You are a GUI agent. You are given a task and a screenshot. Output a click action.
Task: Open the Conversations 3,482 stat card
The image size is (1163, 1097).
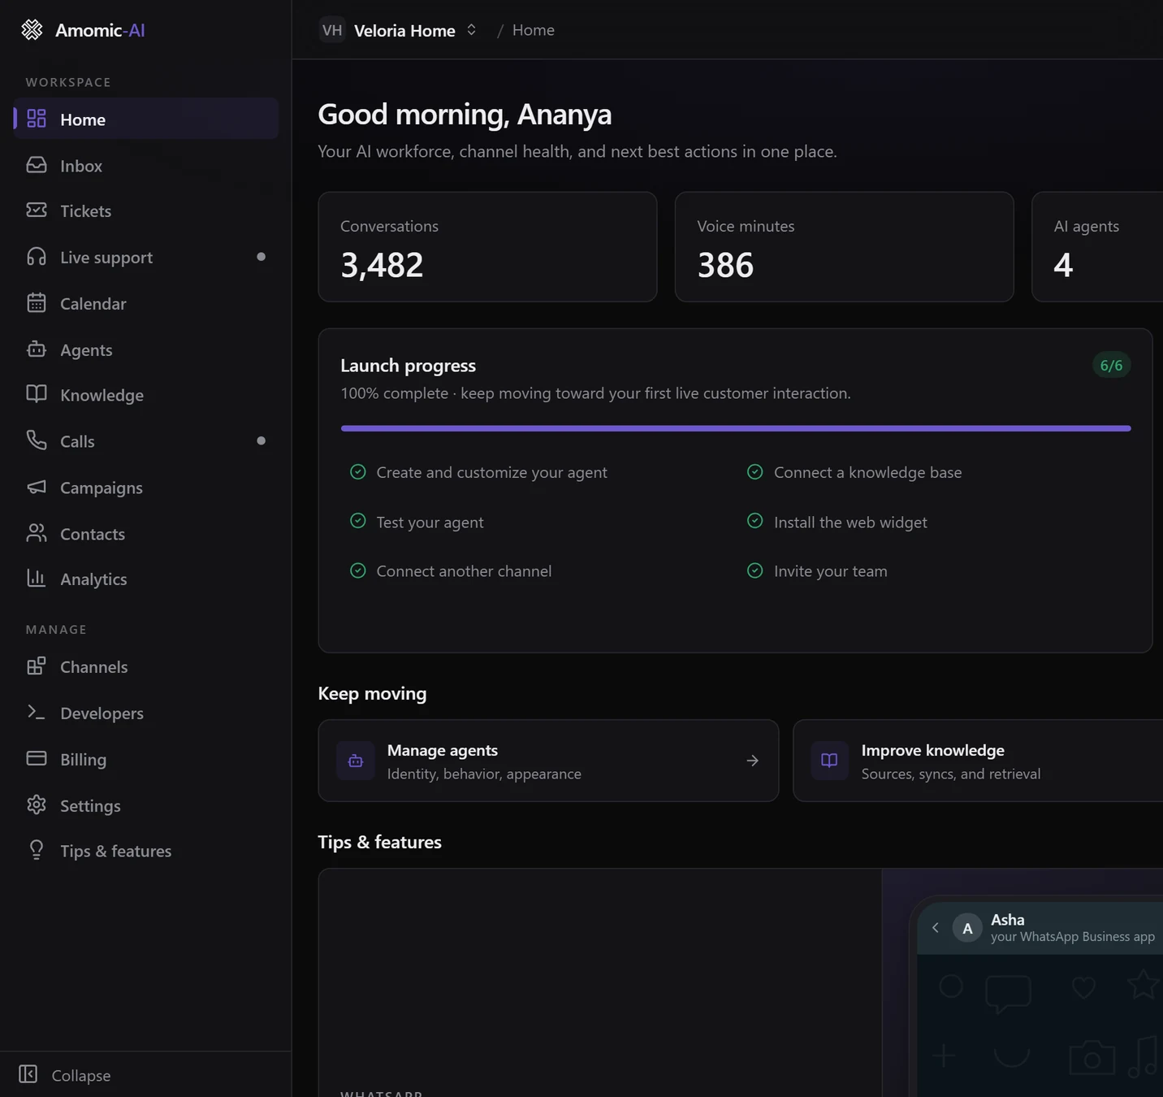(x=487, y=247)
